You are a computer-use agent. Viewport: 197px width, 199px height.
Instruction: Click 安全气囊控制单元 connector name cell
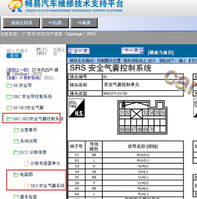(143, 85)
